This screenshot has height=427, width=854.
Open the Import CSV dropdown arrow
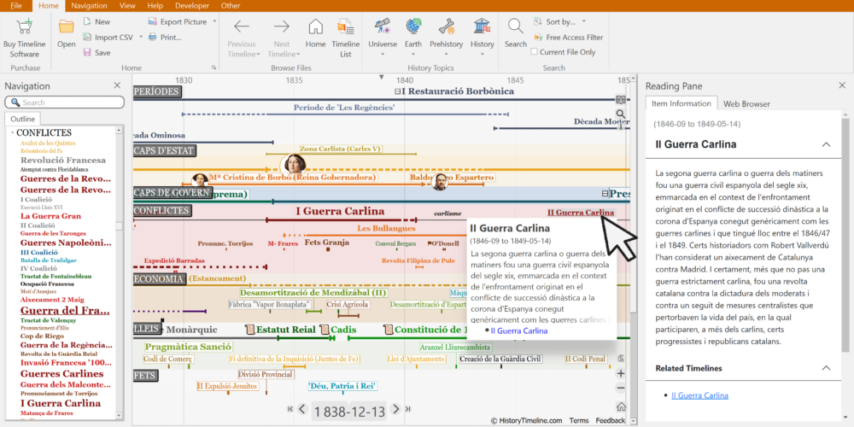[141, 37]
